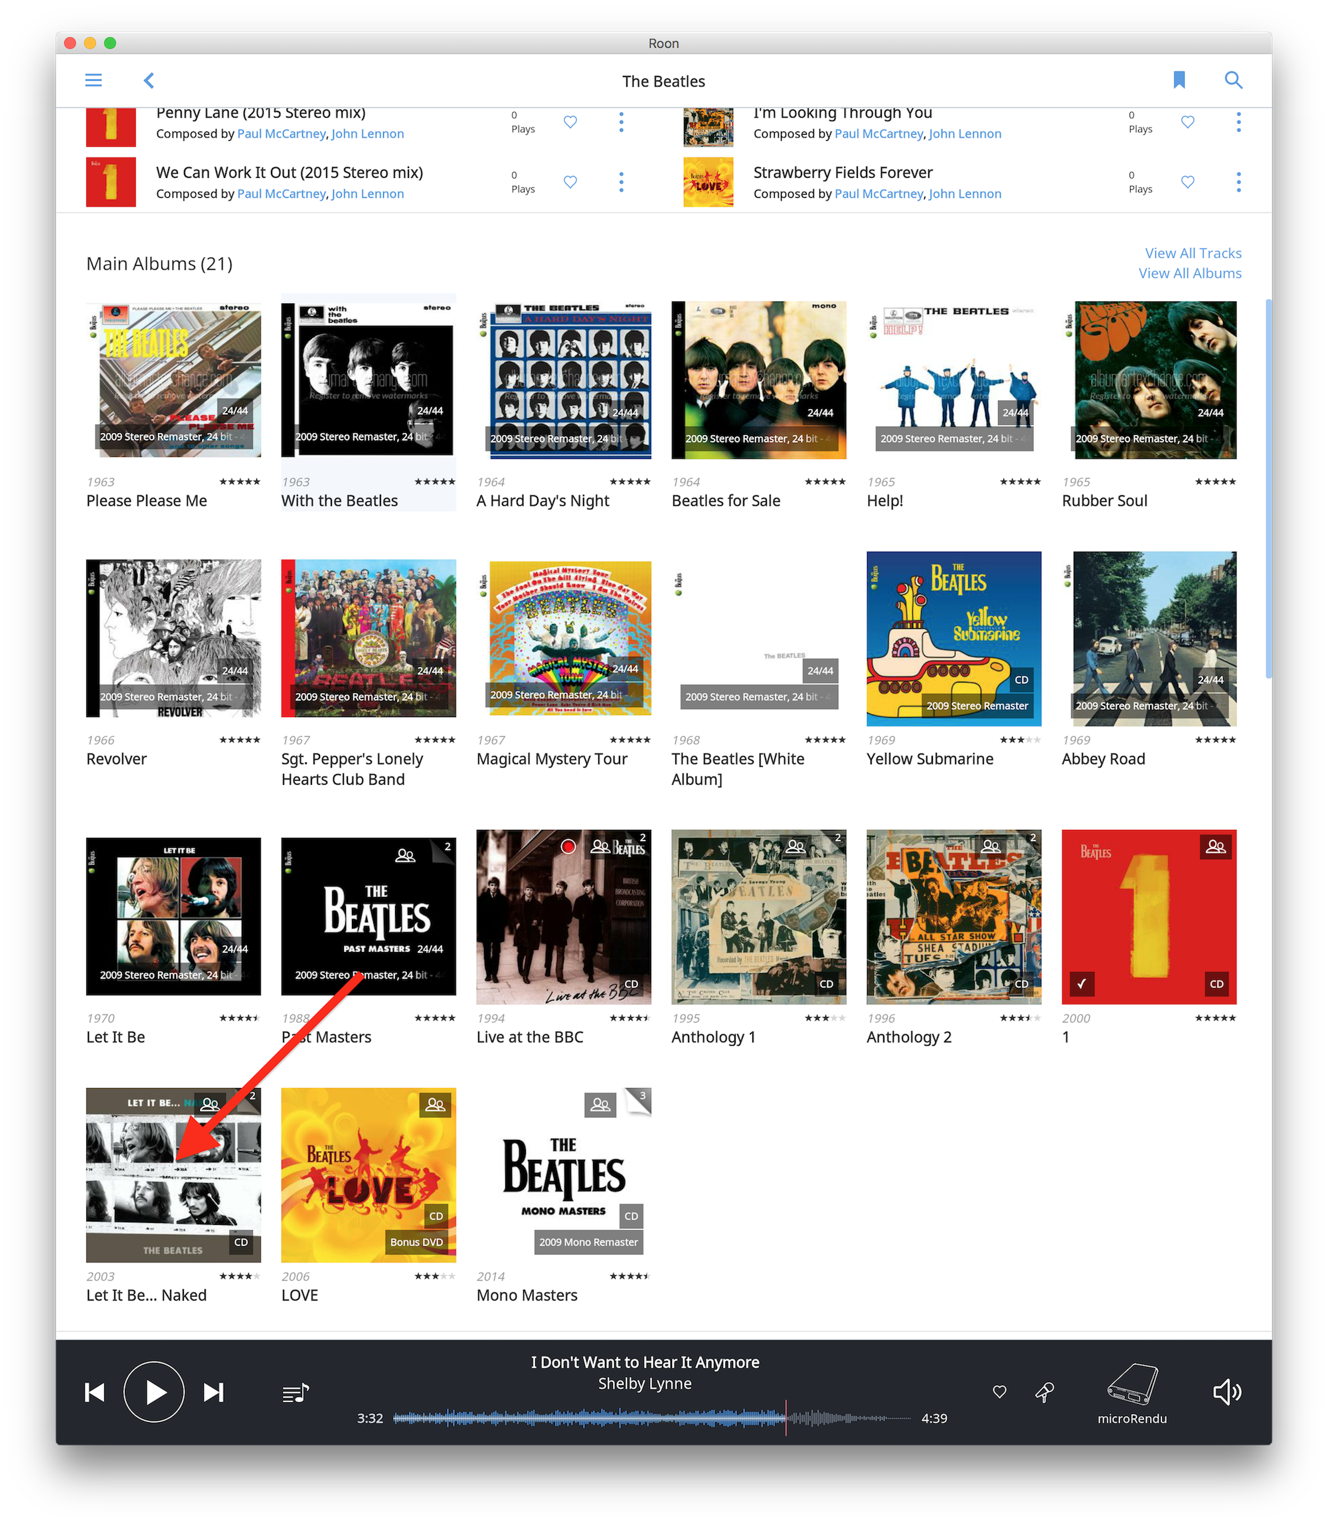Click the Main Albums (21) heading
This screenshot has height=1525, width=1328.
point(159,263)
